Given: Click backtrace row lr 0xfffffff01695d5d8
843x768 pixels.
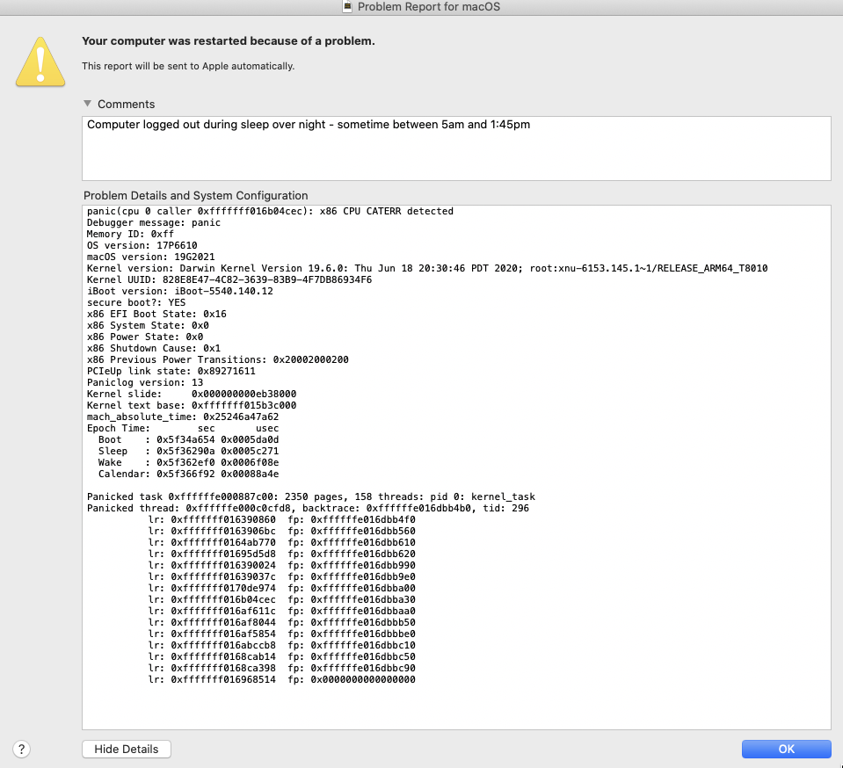Looking at the screenshot, I should 281,554.
